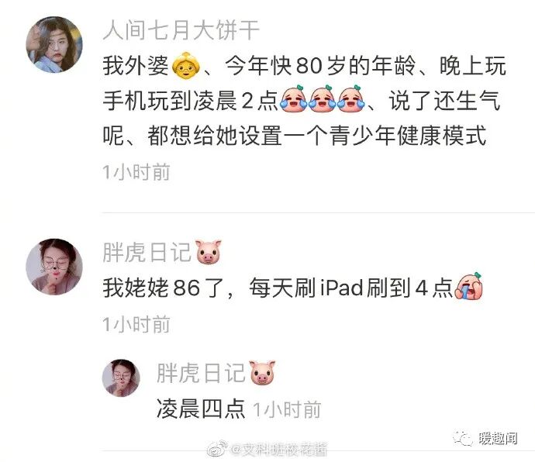Viewport: 535px width, 462px height.
Task: Click the WeChat 暖趣闻 watermark icon
Action: (463, 438)
